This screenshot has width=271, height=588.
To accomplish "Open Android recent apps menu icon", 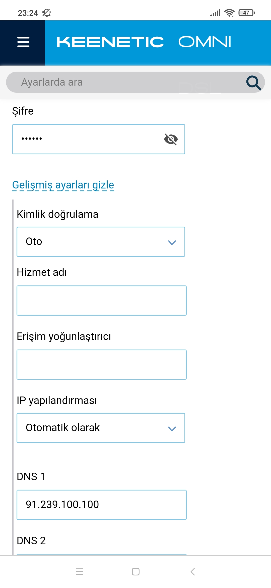I will pos(79,572).
